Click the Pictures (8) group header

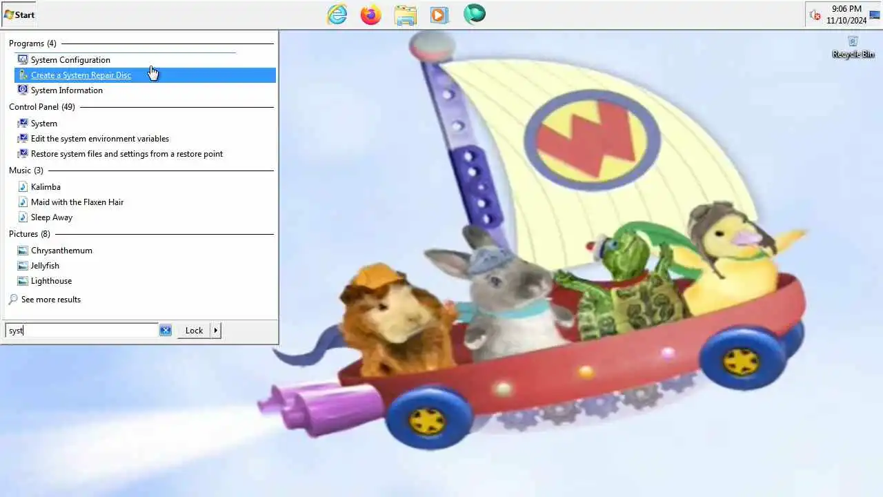click(30, 234)
